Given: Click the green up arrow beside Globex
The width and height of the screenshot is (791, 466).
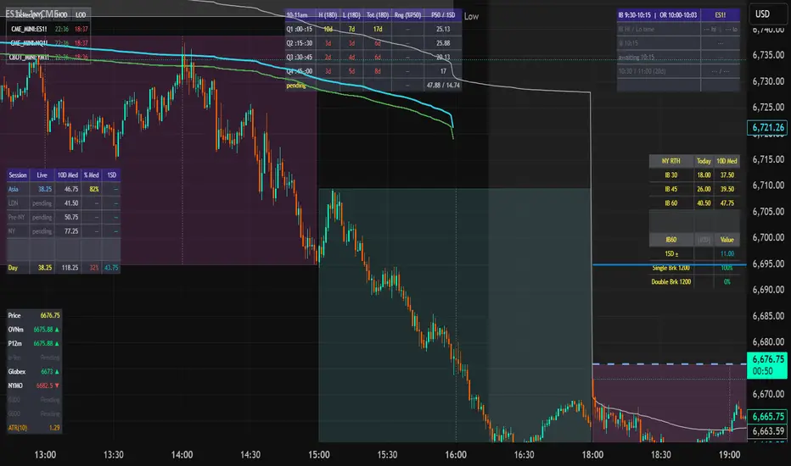Looking at the screenshot, I should click(57, 372).
